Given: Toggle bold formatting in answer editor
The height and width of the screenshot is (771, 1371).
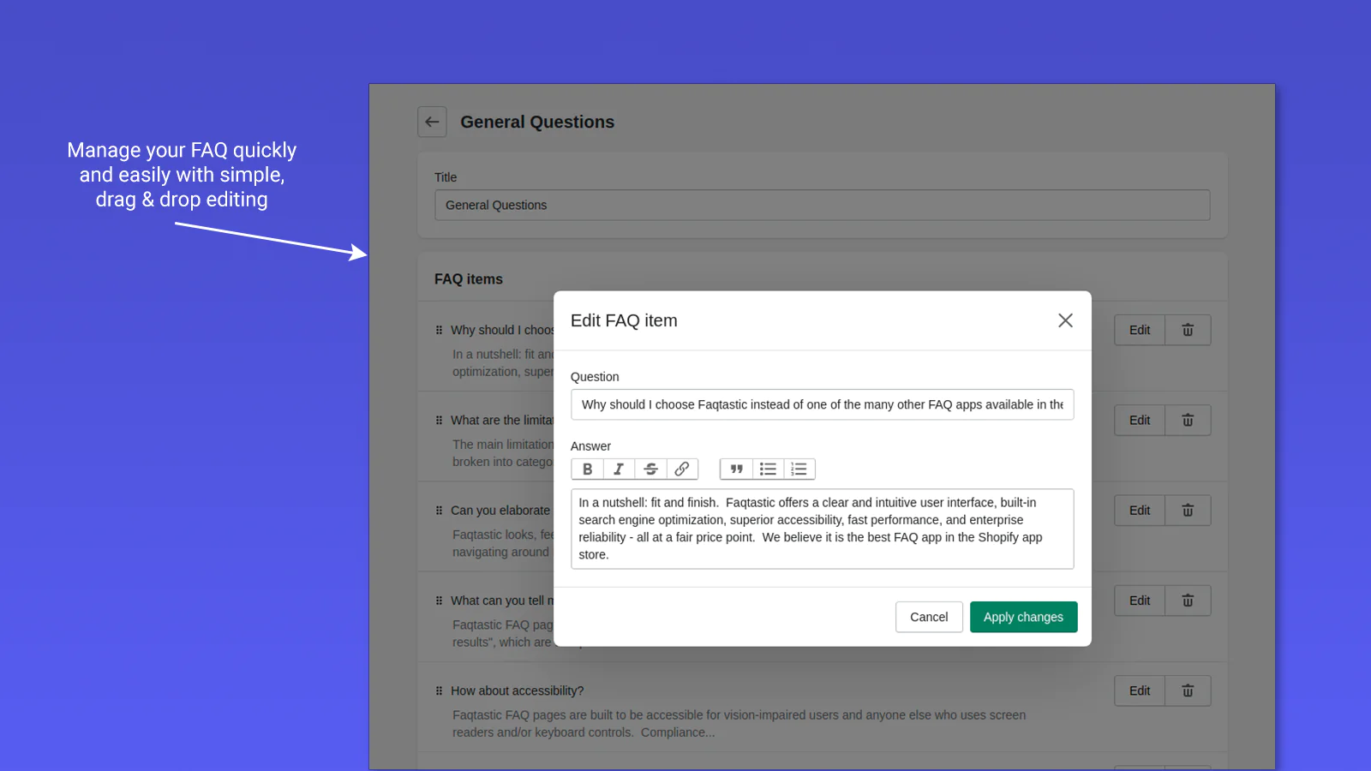Looking at the screenshot, I should 587,469.
